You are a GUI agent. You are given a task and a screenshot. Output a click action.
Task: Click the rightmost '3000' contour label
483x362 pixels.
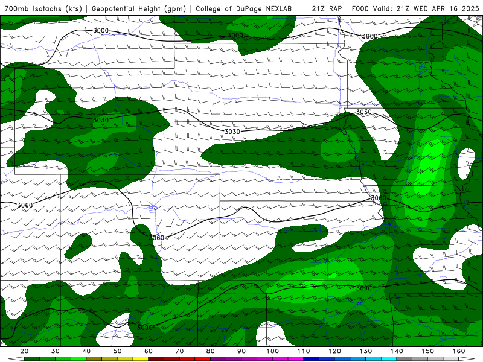coord(369,36)
